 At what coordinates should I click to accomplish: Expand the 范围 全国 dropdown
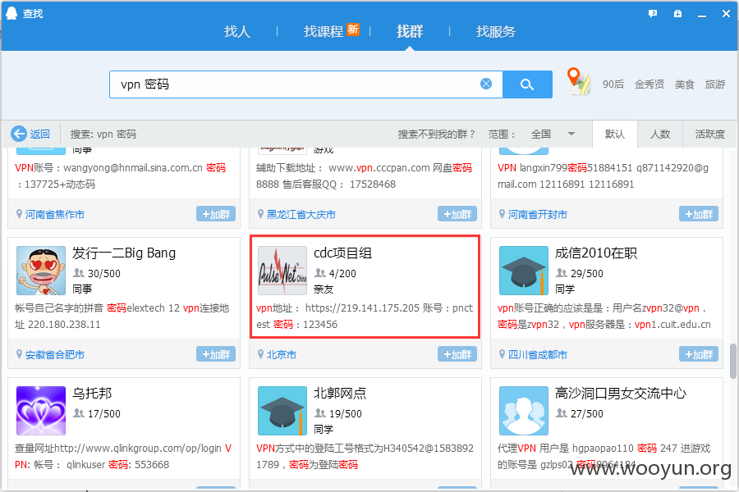pos(571,134)
